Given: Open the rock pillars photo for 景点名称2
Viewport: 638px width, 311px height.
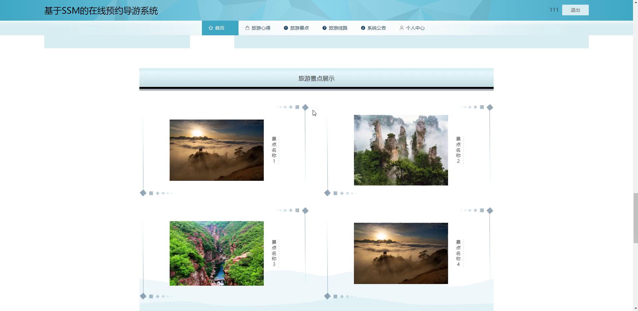Looking at the screenshot, I should (401, 150).
